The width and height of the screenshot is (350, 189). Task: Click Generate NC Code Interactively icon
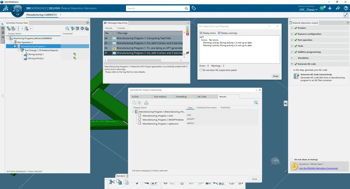(296, 76)
